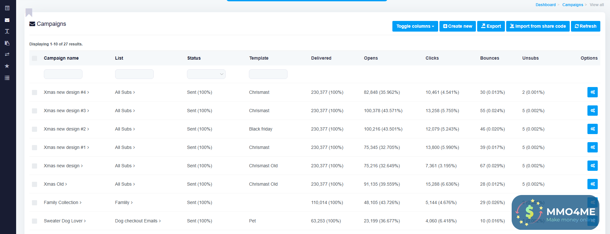Open the boxed list icon in the sidebar
Image resolution: width=610 pixels, height=234 pixels.
(7, 8)
